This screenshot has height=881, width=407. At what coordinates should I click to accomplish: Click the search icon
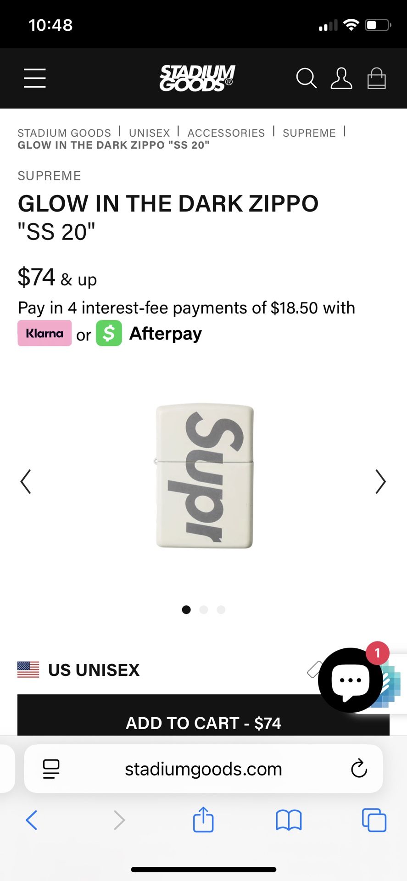tap(306, 78)
